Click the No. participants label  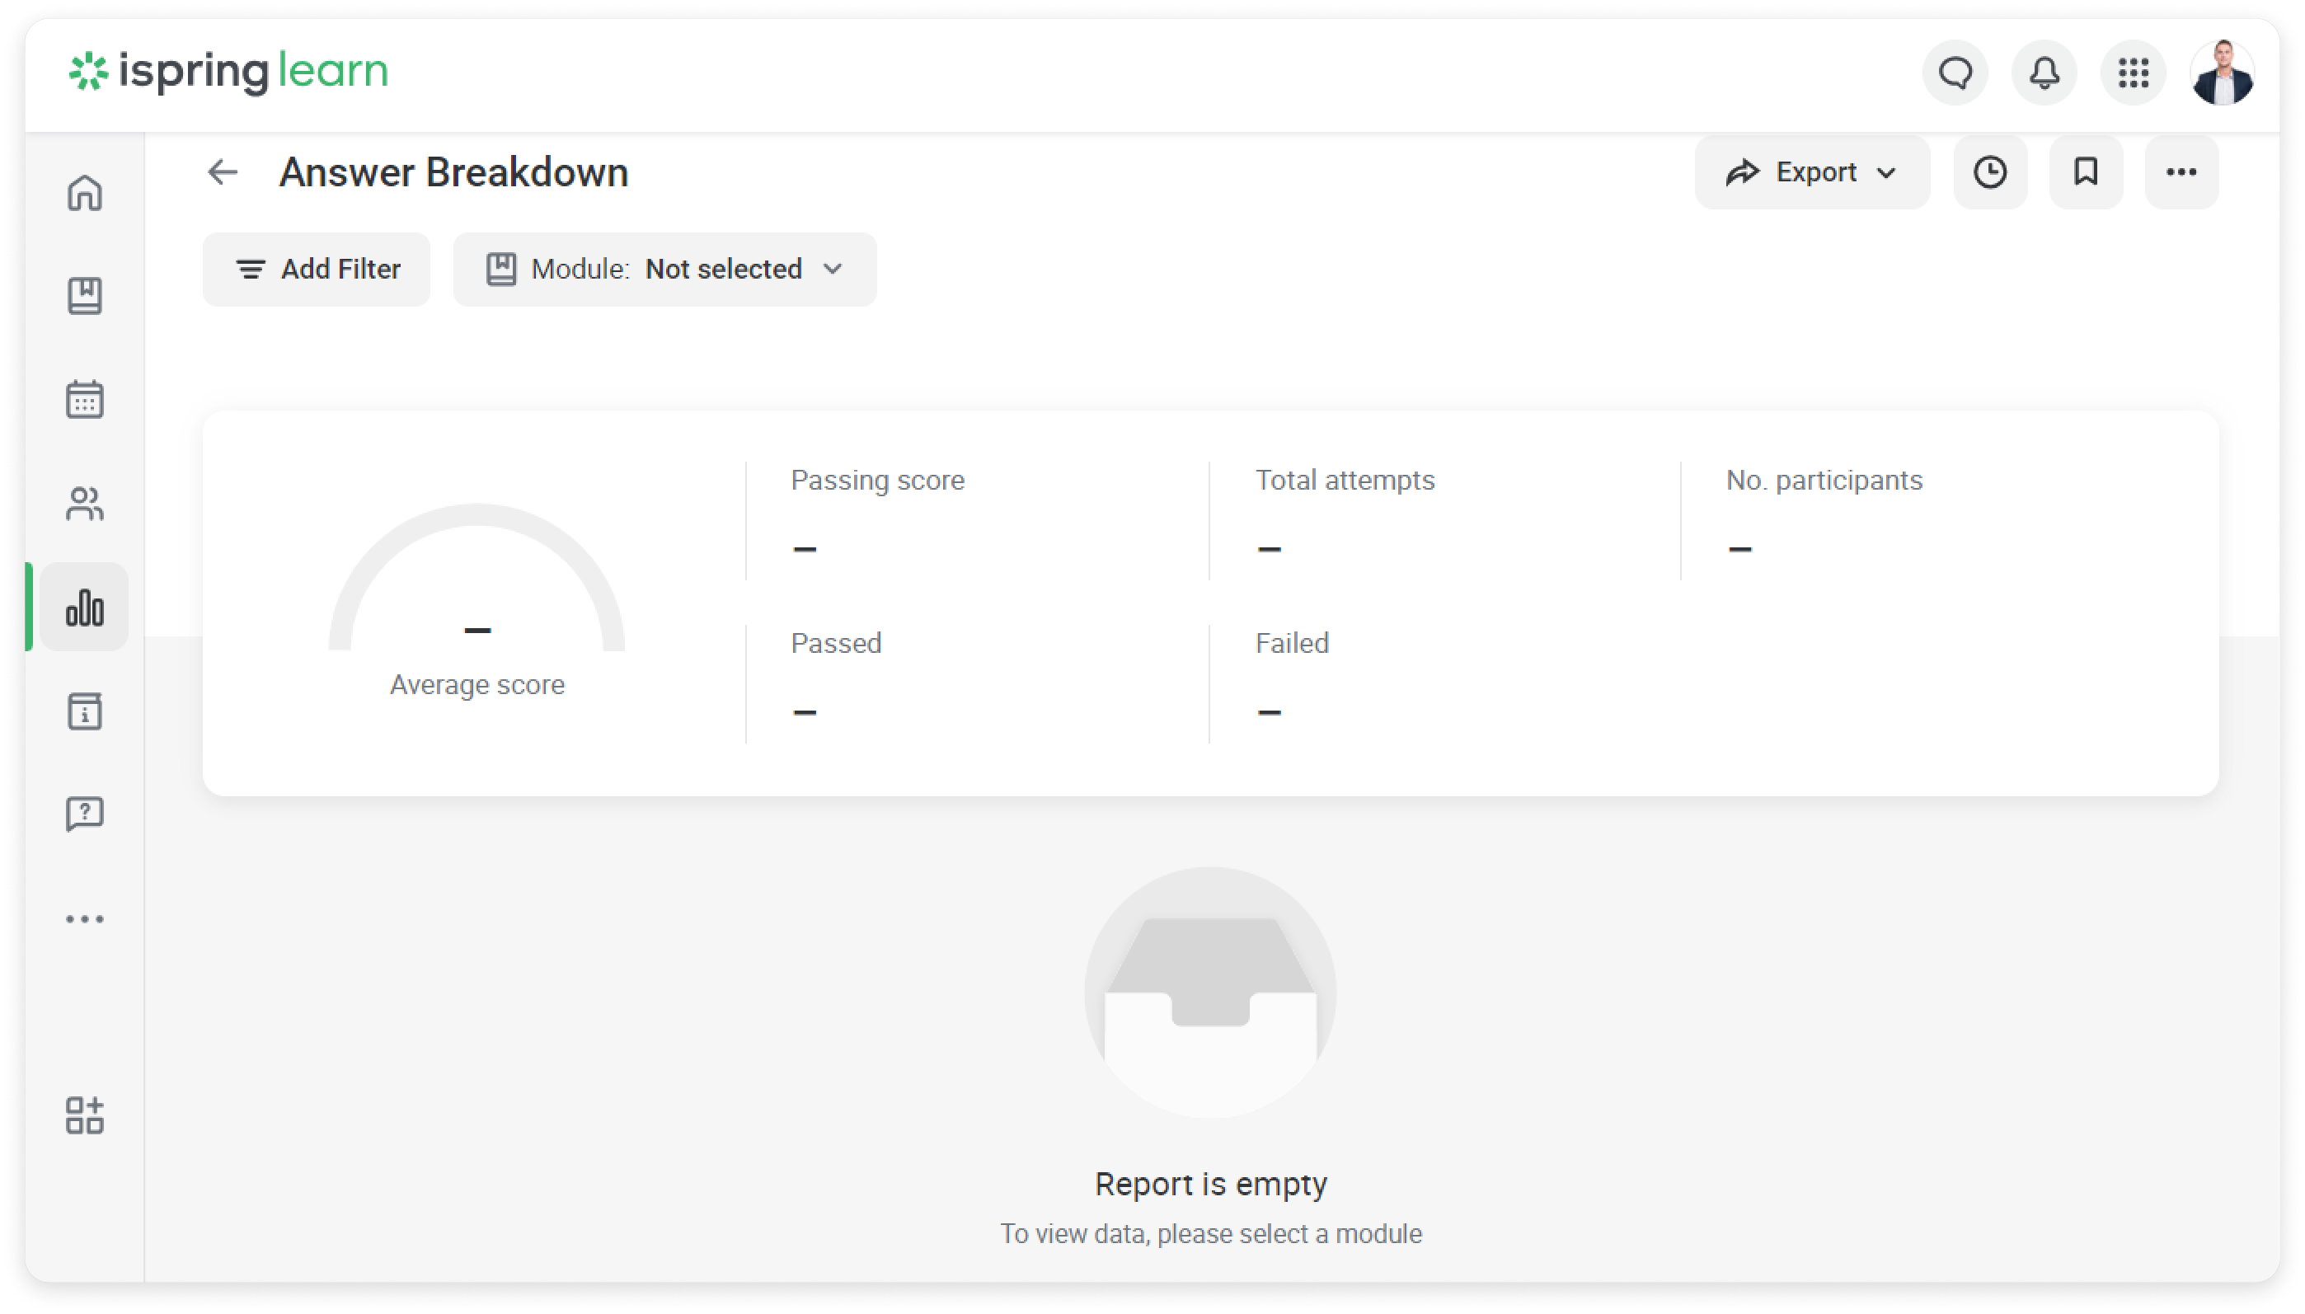pyautogui.click(x=1824, y=480)
